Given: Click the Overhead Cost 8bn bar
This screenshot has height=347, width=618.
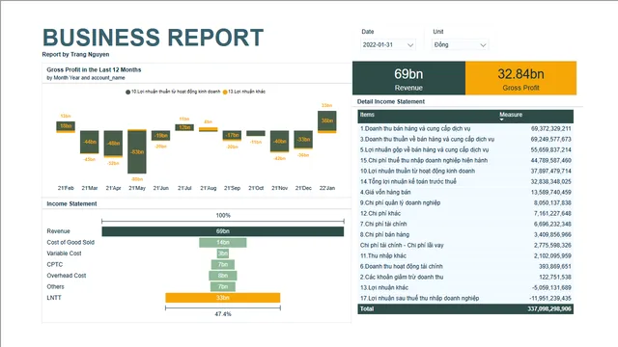Looking at the screenshot, I should tap(223, 276).
